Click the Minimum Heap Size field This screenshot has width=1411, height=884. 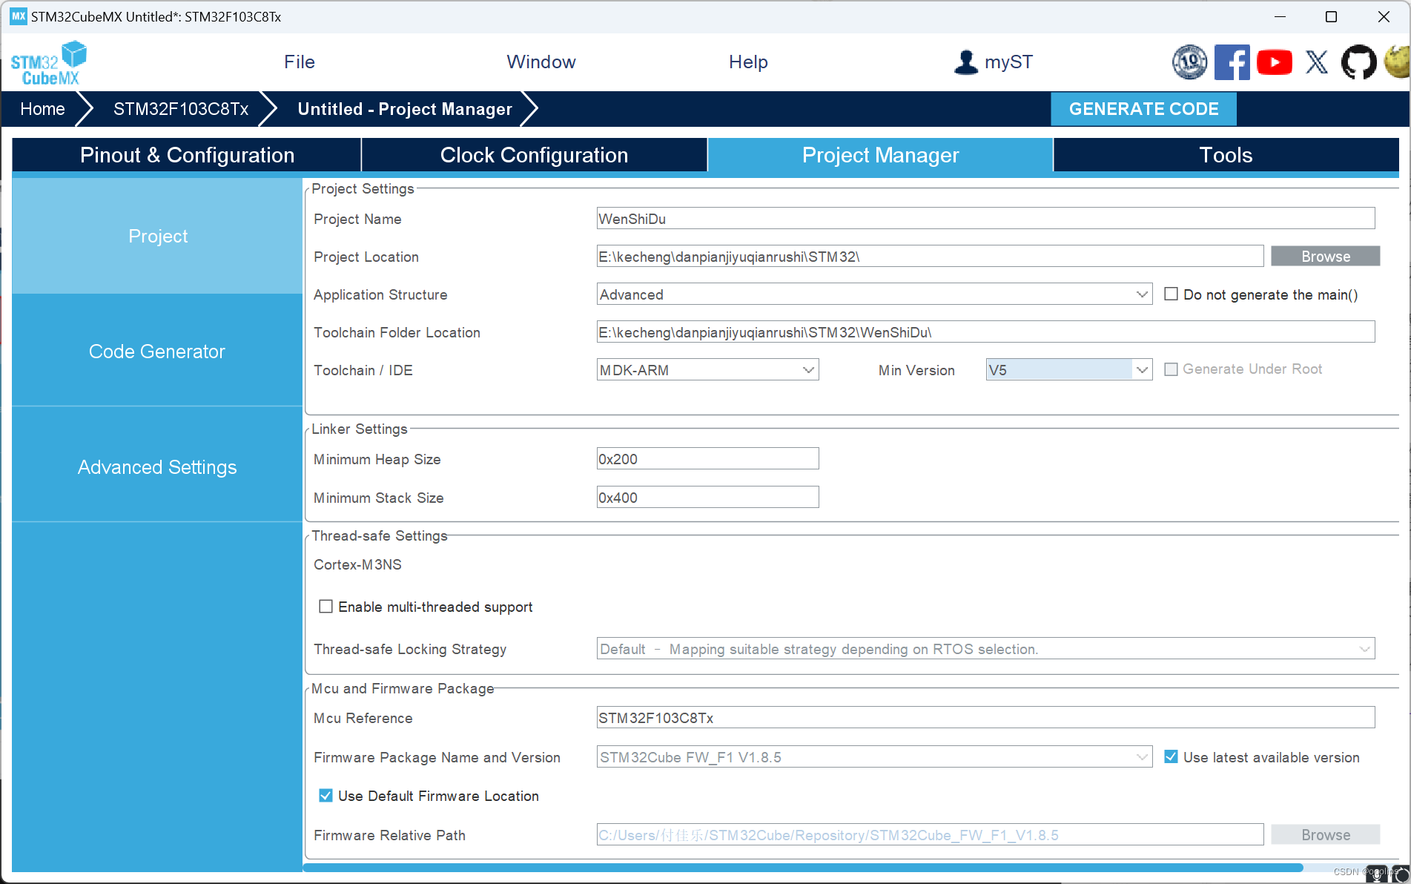pyautogui.click(x=707, y=459)
